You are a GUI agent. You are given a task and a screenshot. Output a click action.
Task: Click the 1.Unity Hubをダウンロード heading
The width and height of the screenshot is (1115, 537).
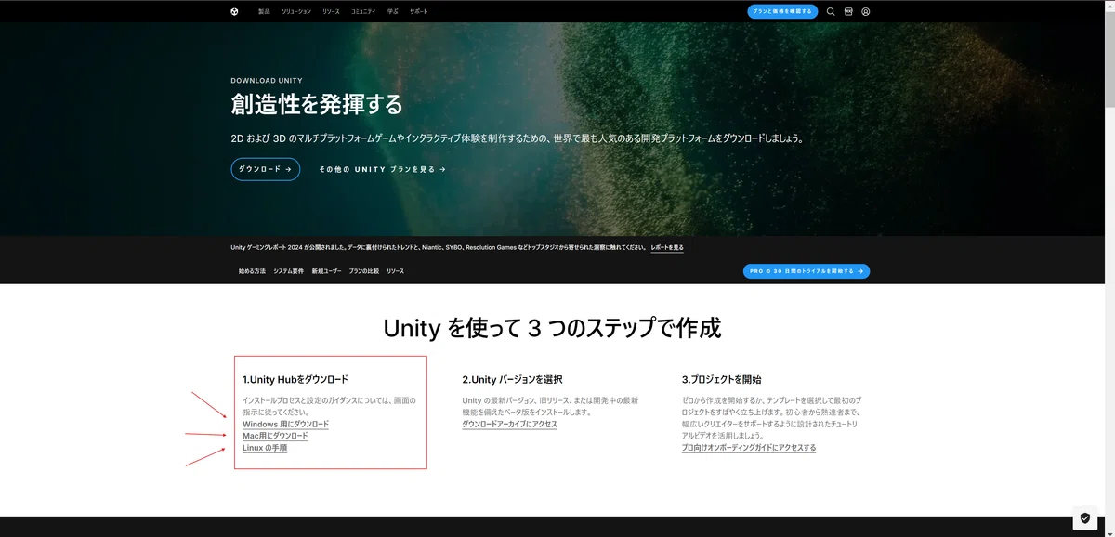tap(295, 380)
